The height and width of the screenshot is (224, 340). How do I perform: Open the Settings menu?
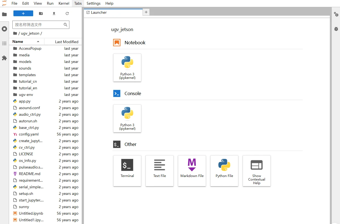[93, 3]
